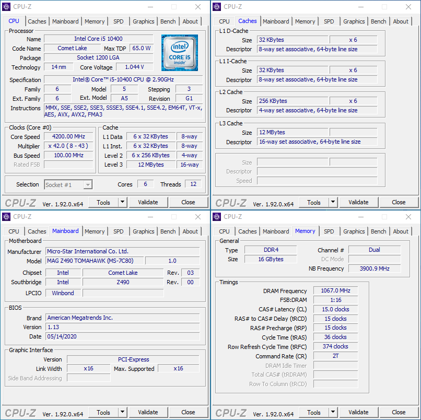Select Mainboard tab in Caches window
This screenshot has width=421, height=420.
[x=276, y=21]
